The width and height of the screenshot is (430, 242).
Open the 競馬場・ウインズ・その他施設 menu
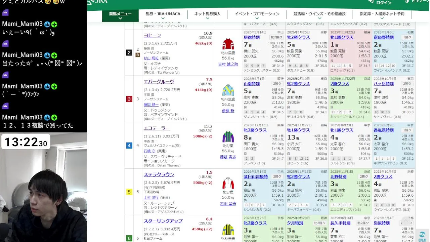coord(319,14)
